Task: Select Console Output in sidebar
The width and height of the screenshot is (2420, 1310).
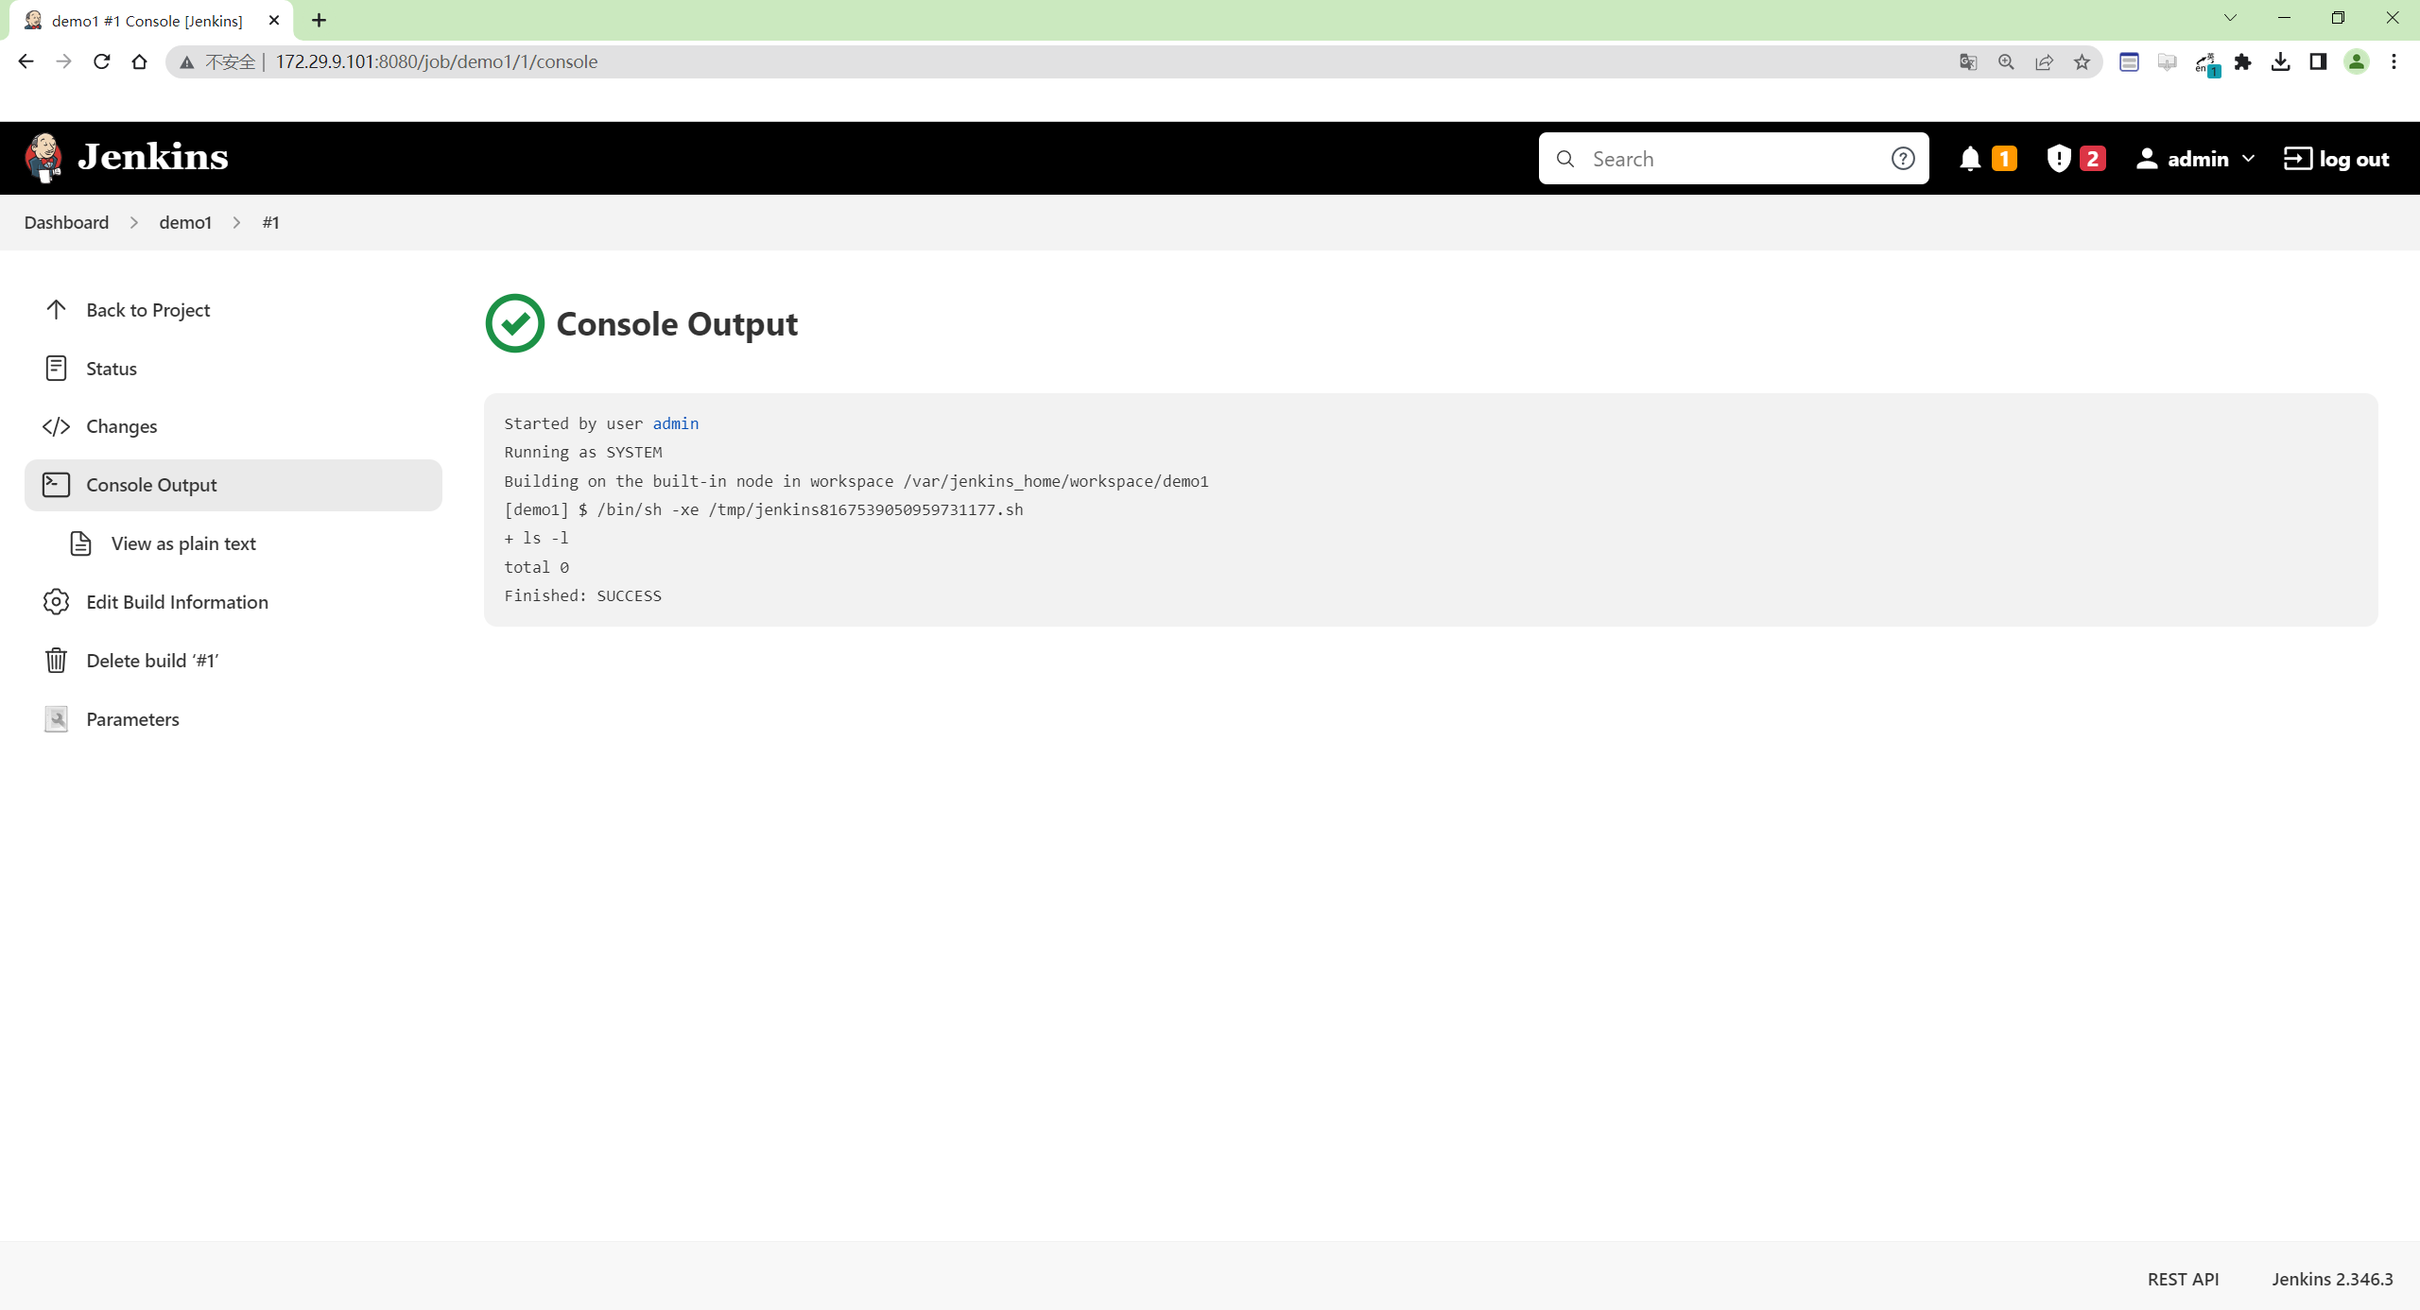Action: coord(233,485)
